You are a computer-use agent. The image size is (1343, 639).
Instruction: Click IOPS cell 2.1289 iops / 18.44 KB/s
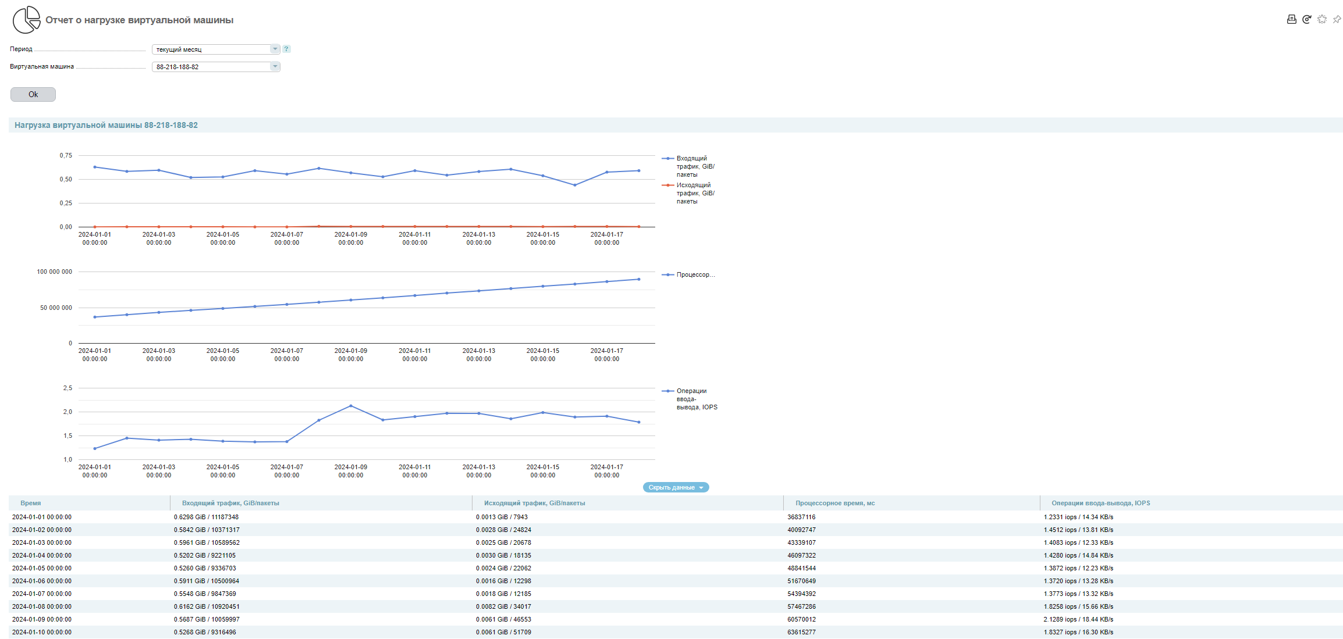coord(1078,619)
